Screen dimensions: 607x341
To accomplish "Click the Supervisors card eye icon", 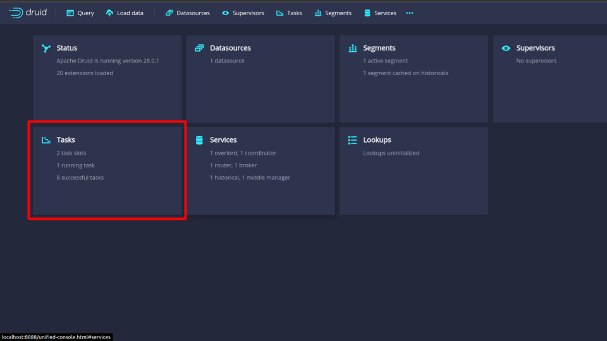I will click(x=506, y=48).
